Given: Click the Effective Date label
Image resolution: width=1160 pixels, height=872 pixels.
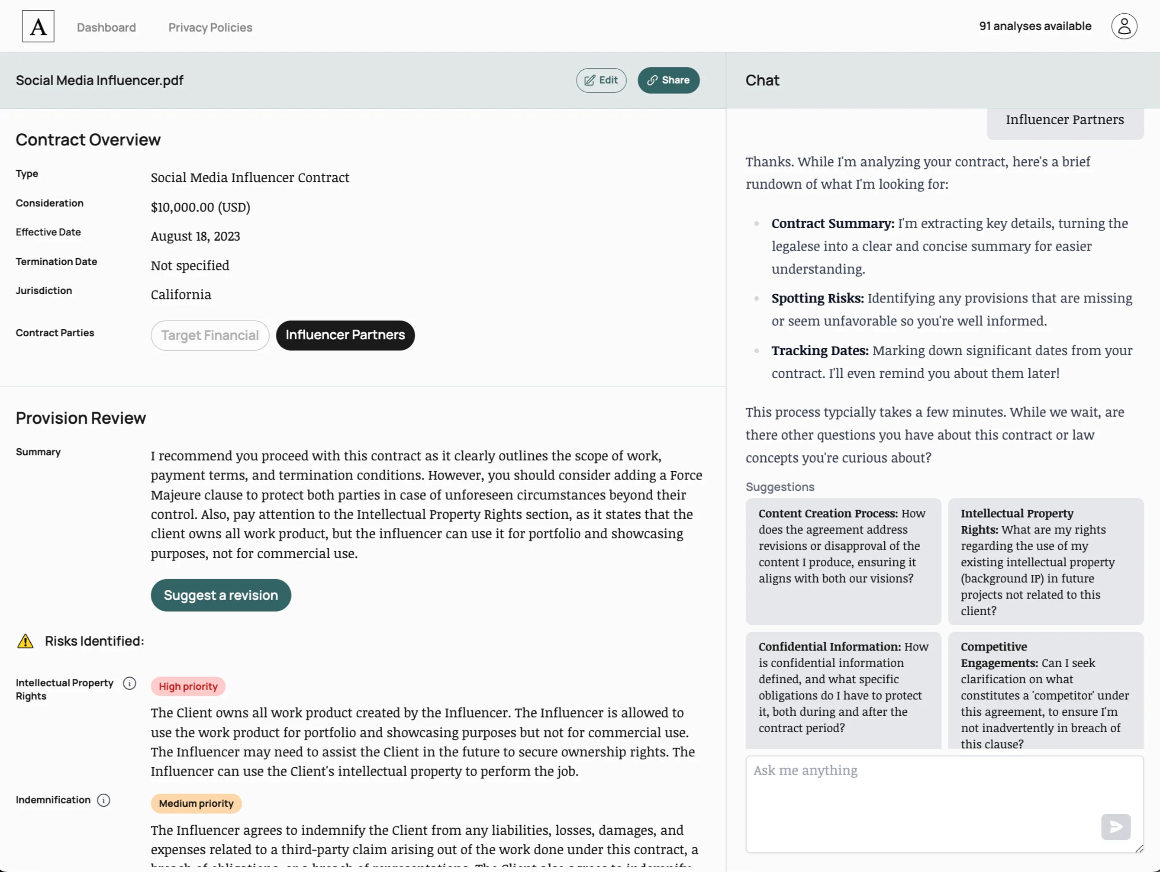Looking at the screenshot, I should (48, 232).
